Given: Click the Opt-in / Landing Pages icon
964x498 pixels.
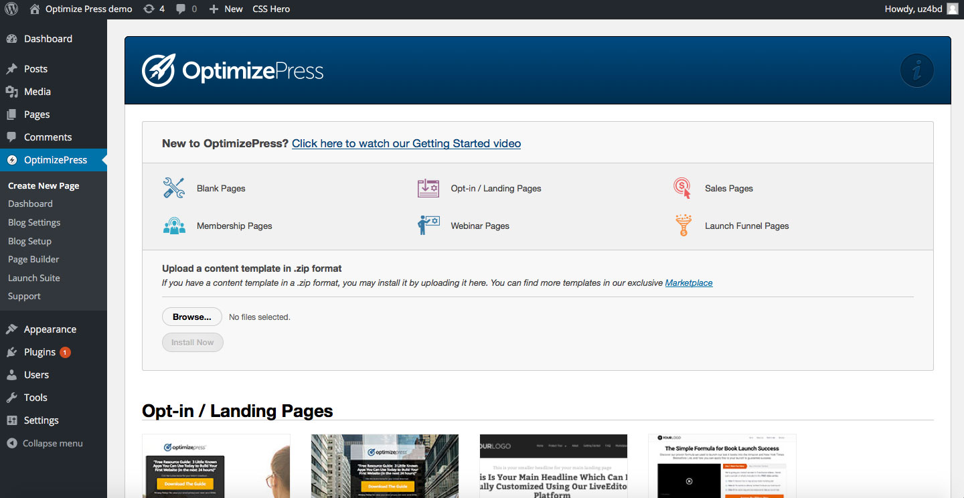Looking at the screenshot, I should tap(428, 188).
